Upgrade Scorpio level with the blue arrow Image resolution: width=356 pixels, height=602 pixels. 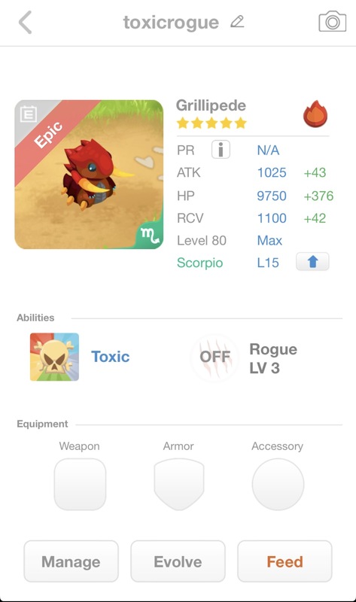click(312, 262)
